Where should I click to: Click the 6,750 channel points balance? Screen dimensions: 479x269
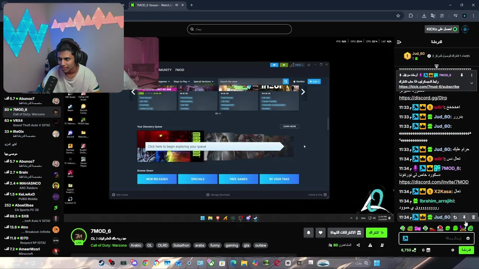(x=408, y=250)
